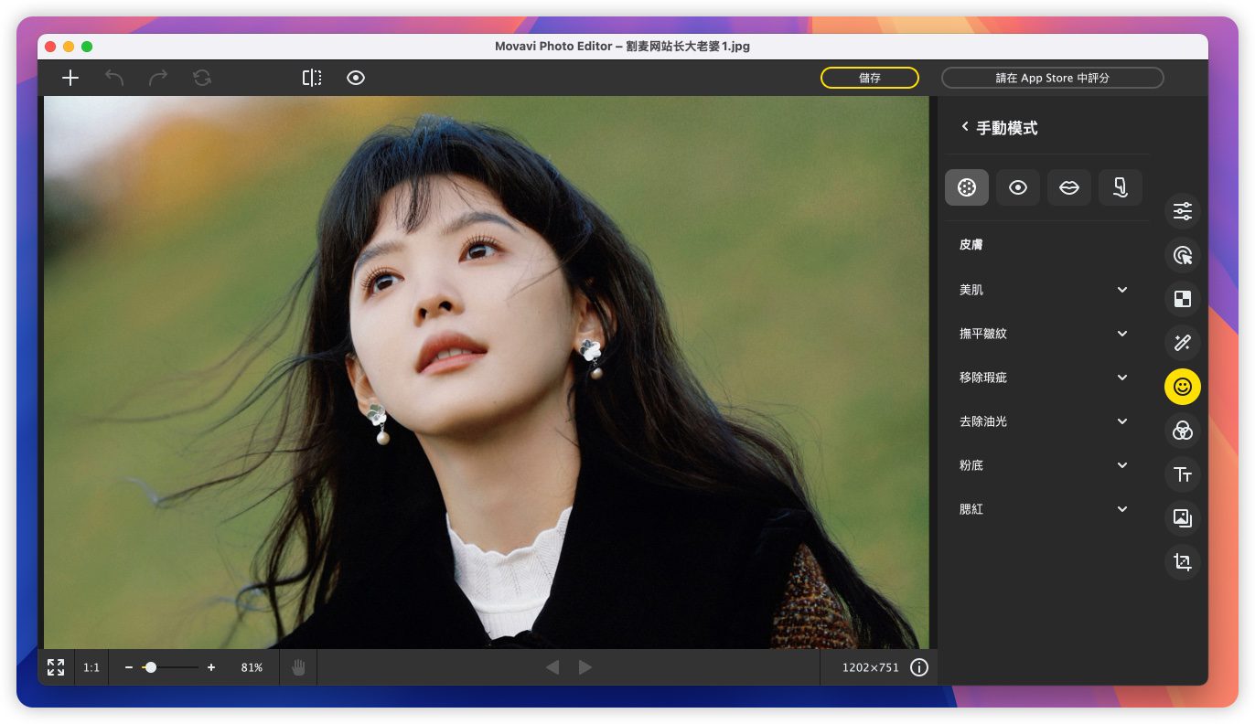This screenshot has width=1255, height=724.
Task: Select the text tool in sidebar
Action: [x=1183, y=474]
